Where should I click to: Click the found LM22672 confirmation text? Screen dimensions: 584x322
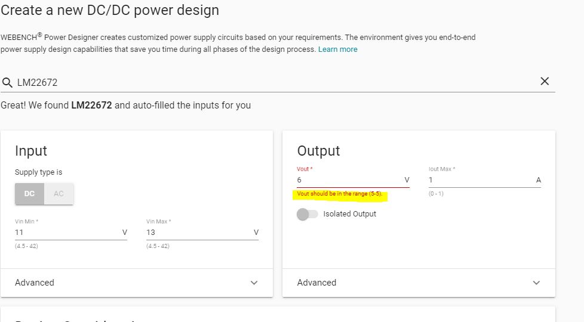click(x=125, y=105)
